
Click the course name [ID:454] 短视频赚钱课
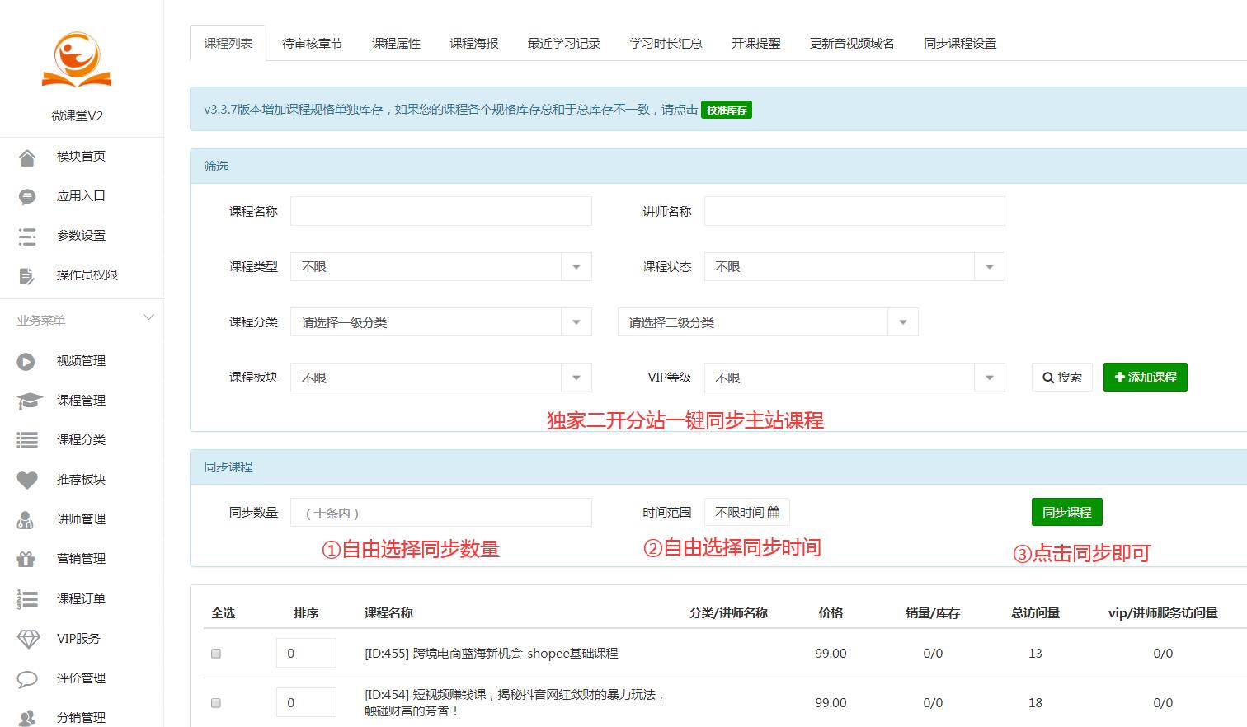[x=515, y=702]
